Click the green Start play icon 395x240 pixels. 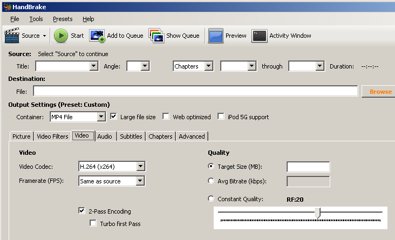click(61, 36)
